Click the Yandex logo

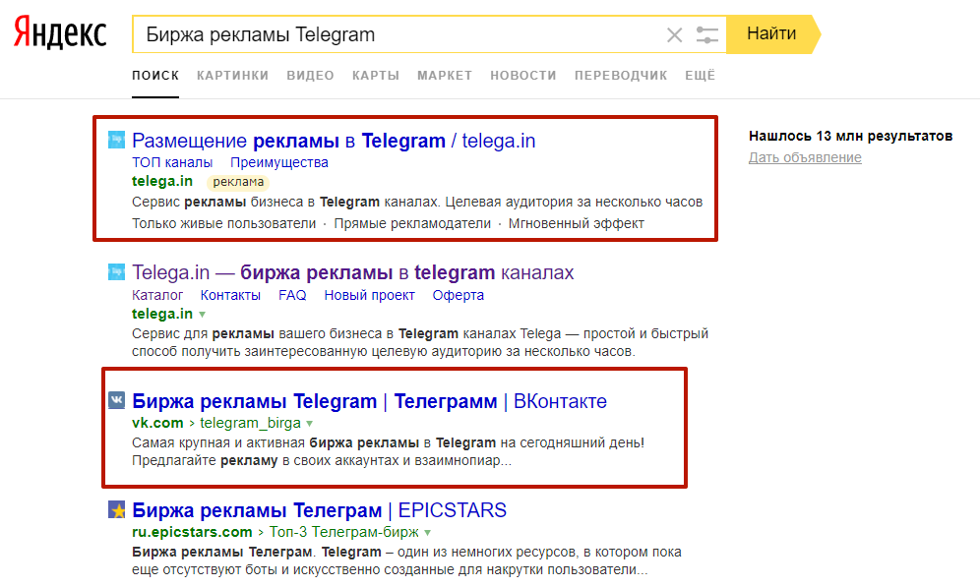coord(60,34)
